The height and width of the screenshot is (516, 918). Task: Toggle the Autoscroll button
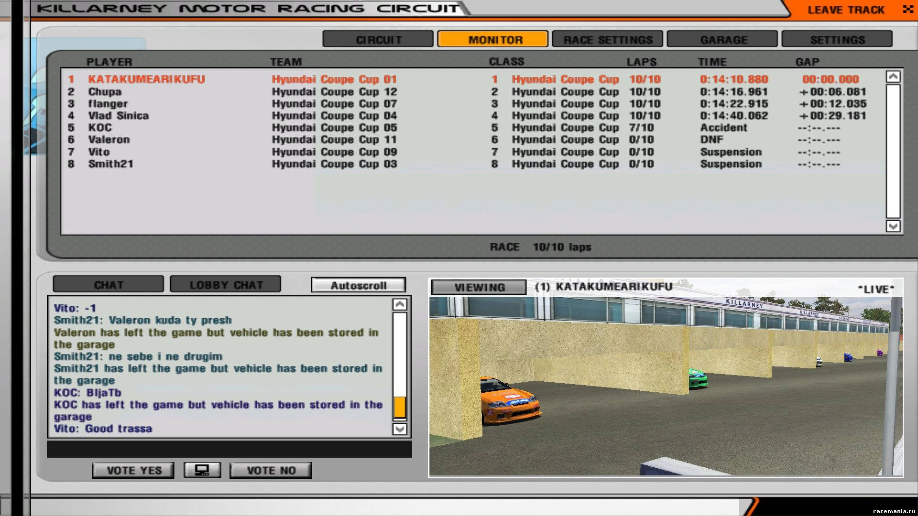click(x=359, y=285)
